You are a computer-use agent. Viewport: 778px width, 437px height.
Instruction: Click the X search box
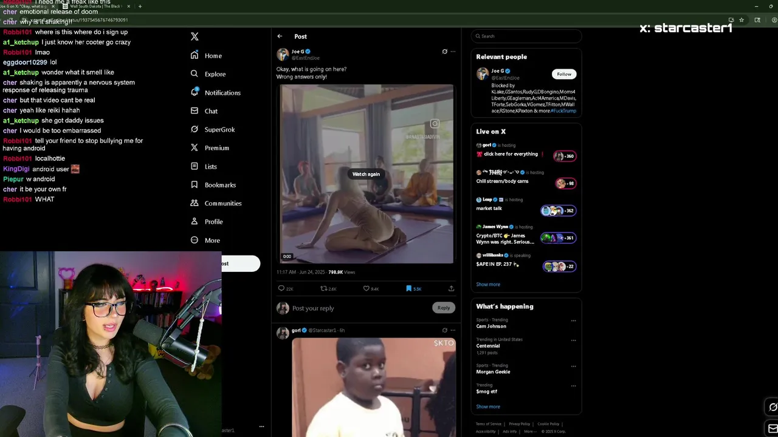pyautogui.click(x=526, y=36)
